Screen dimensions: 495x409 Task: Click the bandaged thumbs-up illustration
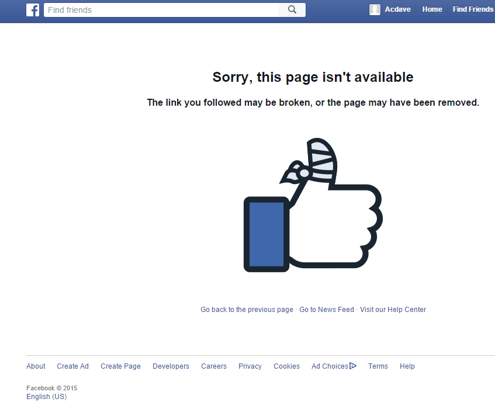[313, 205]
